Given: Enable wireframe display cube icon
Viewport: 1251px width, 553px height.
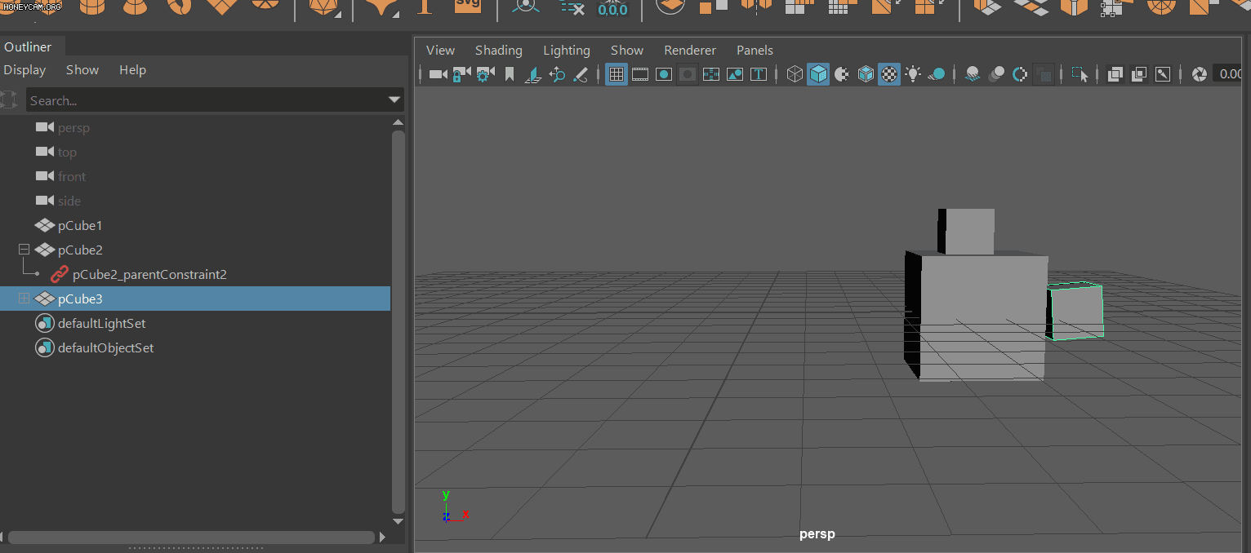Looking at the screenshot, I should (x=795, y=74).
